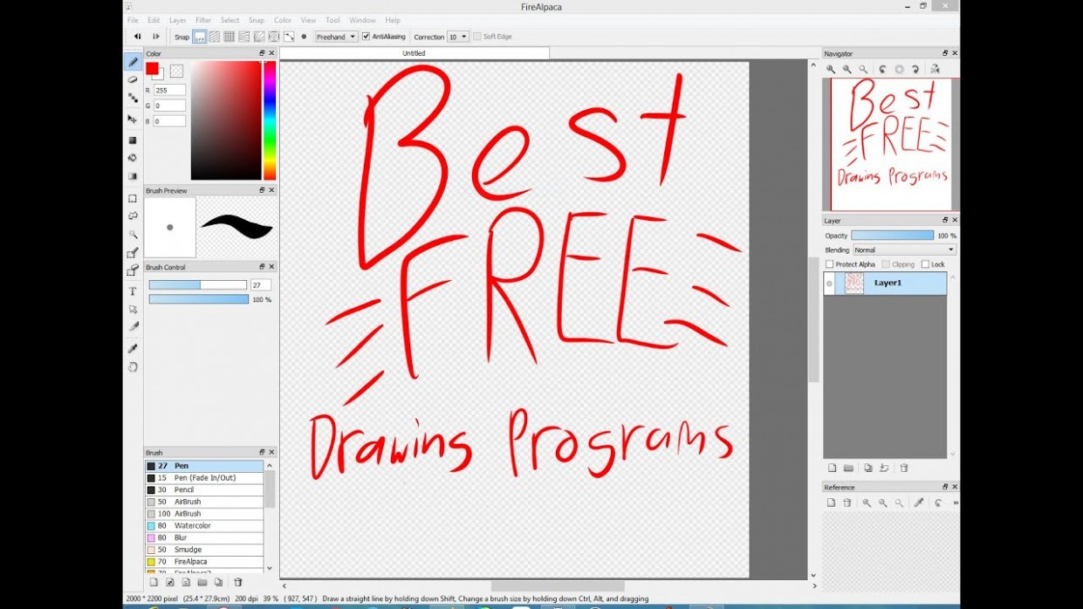The width and height of the screenshot is (1083, 609).
Task: Select the Eraser tool
Action: coord(133,79)
